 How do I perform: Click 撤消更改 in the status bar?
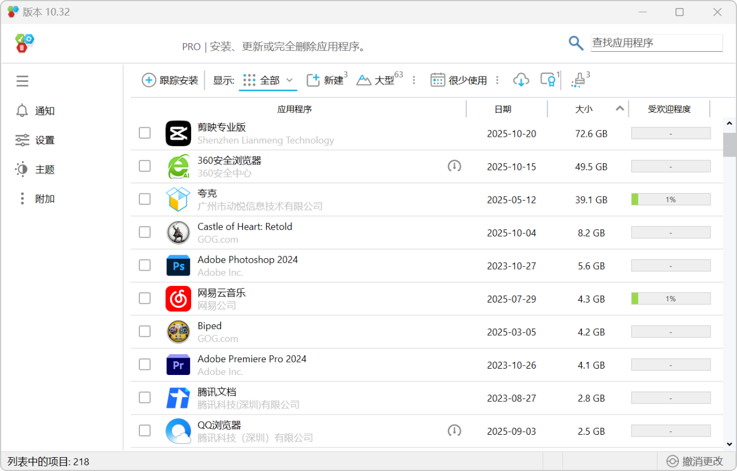tap(694, 461)
